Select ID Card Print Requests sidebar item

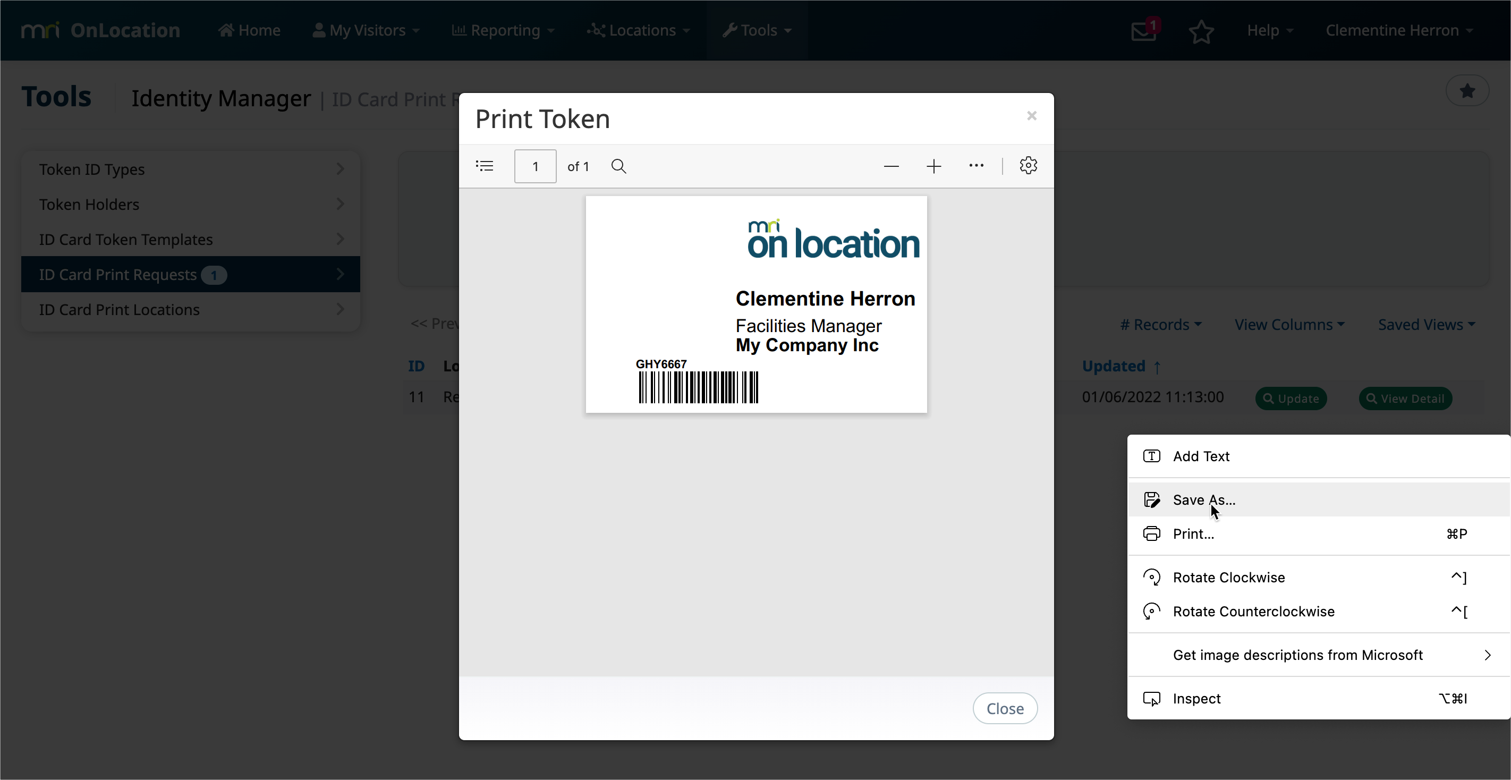pos(191,274)
